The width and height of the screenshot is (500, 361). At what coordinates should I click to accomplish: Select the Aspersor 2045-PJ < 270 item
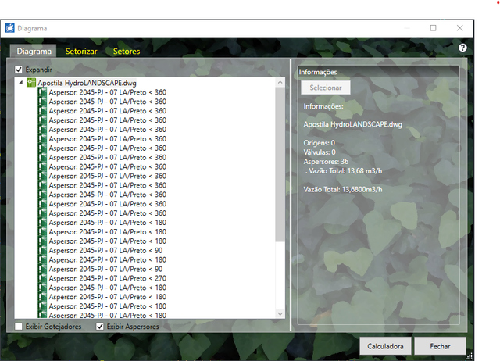click(x=107, y=278)
